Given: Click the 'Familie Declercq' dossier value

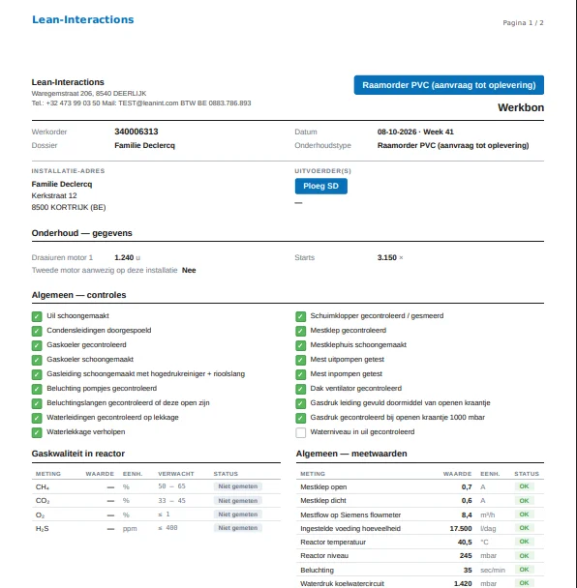Looking at the screenshot, I should (x=144, y=145).
